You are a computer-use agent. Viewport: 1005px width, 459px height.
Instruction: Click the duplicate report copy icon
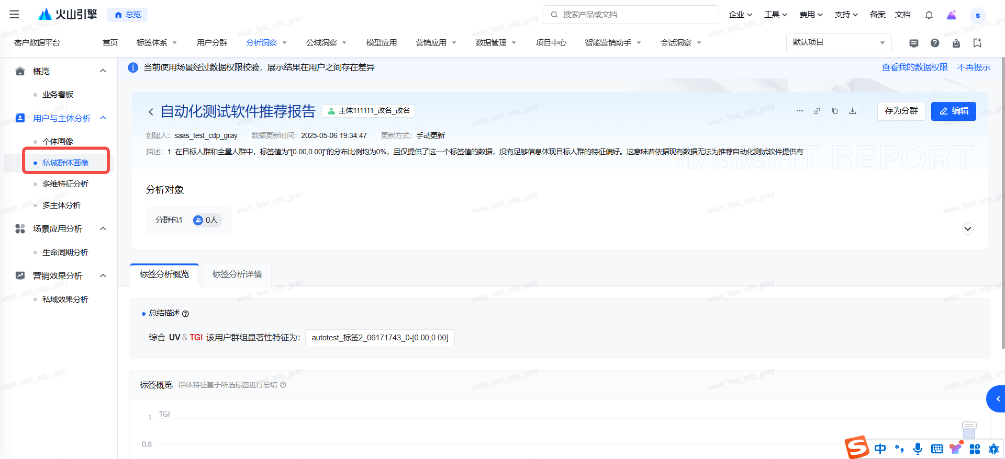click(x=834, y=111)
